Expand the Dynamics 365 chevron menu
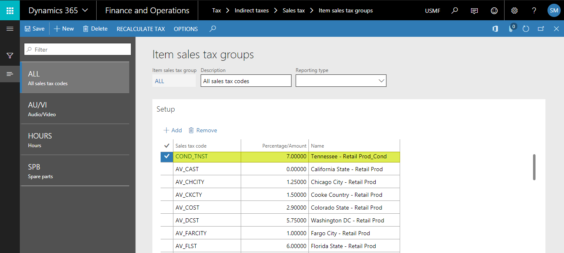This screenshot has height=253, width=564. point(86,10)
